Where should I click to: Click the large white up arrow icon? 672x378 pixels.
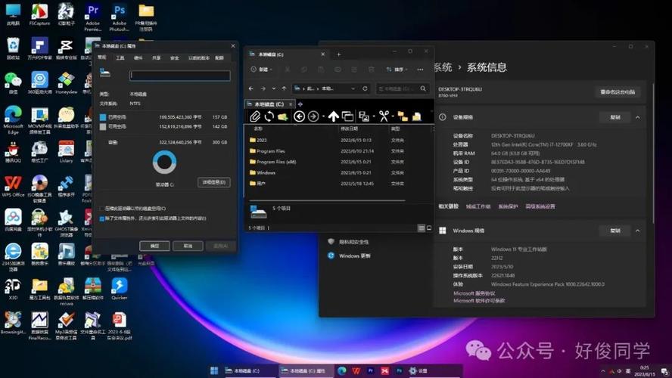tap(334, 116)
